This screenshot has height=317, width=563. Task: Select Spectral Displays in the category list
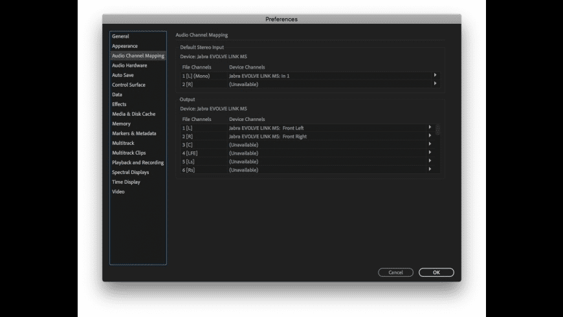point(130,172)
